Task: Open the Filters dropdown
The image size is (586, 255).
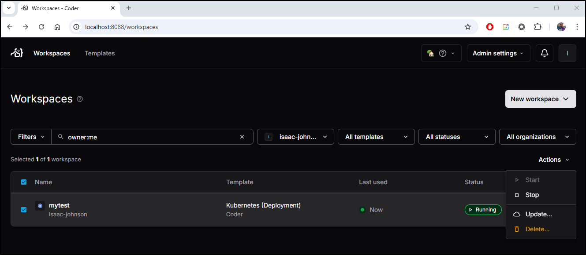Action: [31, 137]
